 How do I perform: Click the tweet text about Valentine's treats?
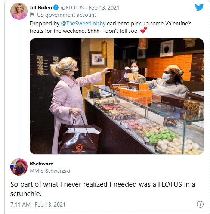[111, 27]
